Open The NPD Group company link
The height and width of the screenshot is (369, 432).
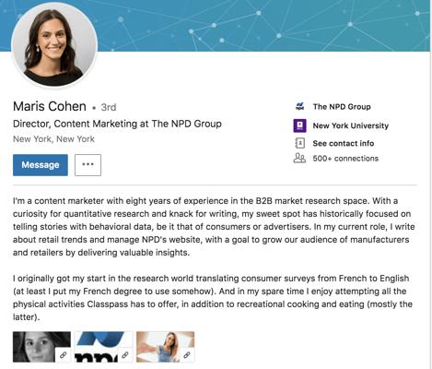point(342,107)
